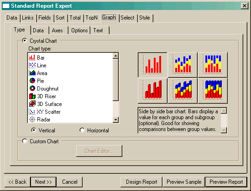Screen dimensions: 251x191
Task: Choose the percent stacked bar thumbnail
Action: tap(213, 65)
